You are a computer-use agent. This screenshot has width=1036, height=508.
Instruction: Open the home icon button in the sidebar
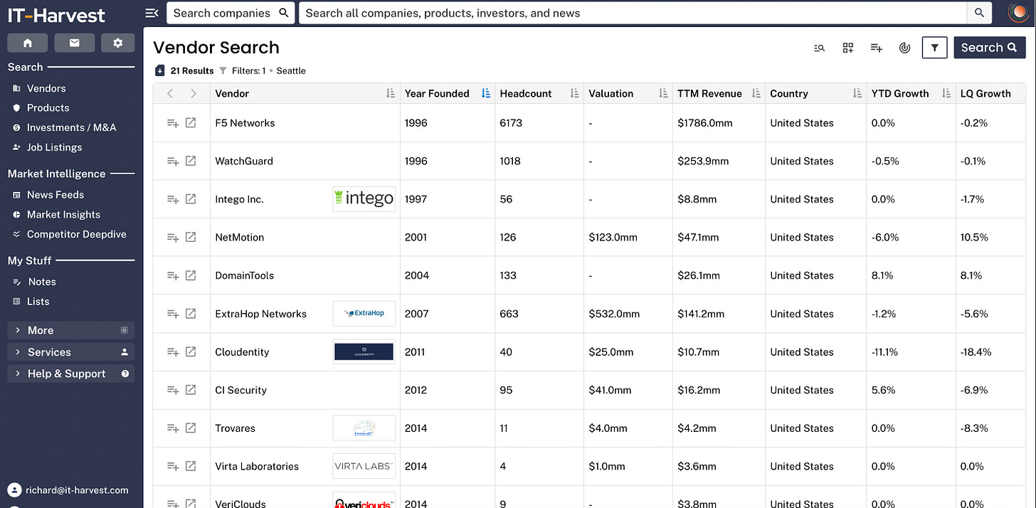(28, 43)
